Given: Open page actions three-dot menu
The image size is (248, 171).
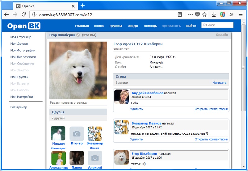Looking at the screenshot, I should (x=190, y=15).
